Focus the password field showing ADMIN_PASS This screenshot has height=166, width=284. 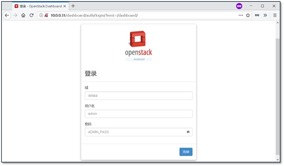click(138, 132)
